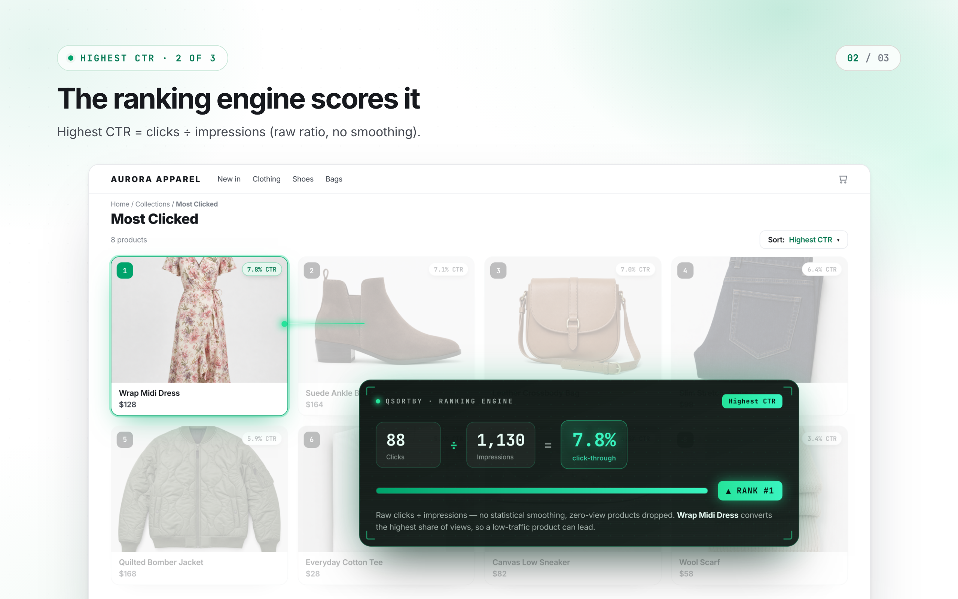The height and width of the screenshot is (599, 958).
Task: Click the $128 price
Action: (128, 404)
